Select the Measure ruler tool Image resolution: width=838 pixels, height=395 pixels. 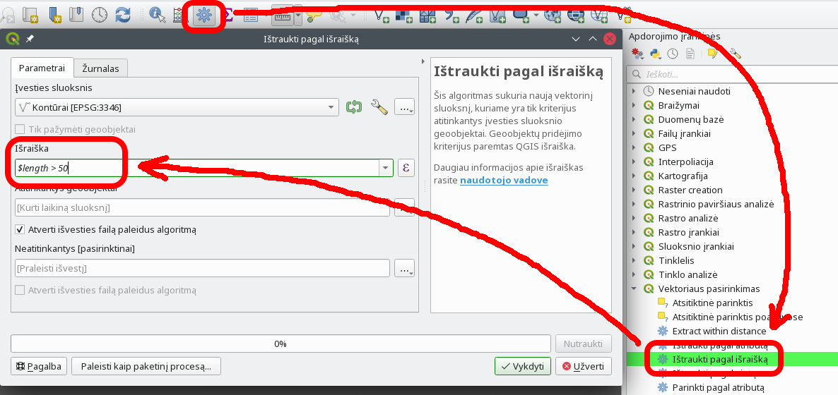coord(281,16)
